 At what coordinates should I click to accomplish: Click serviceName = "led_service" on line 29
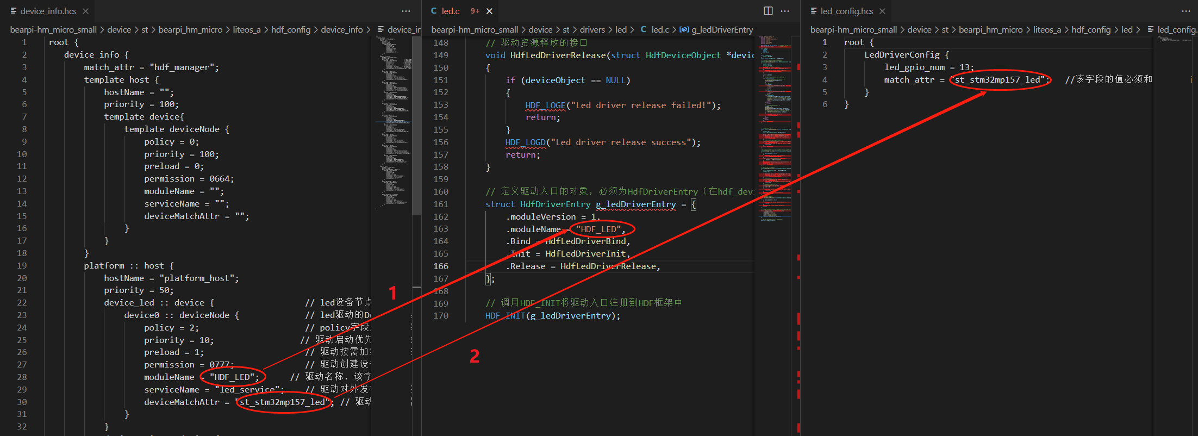214,389
